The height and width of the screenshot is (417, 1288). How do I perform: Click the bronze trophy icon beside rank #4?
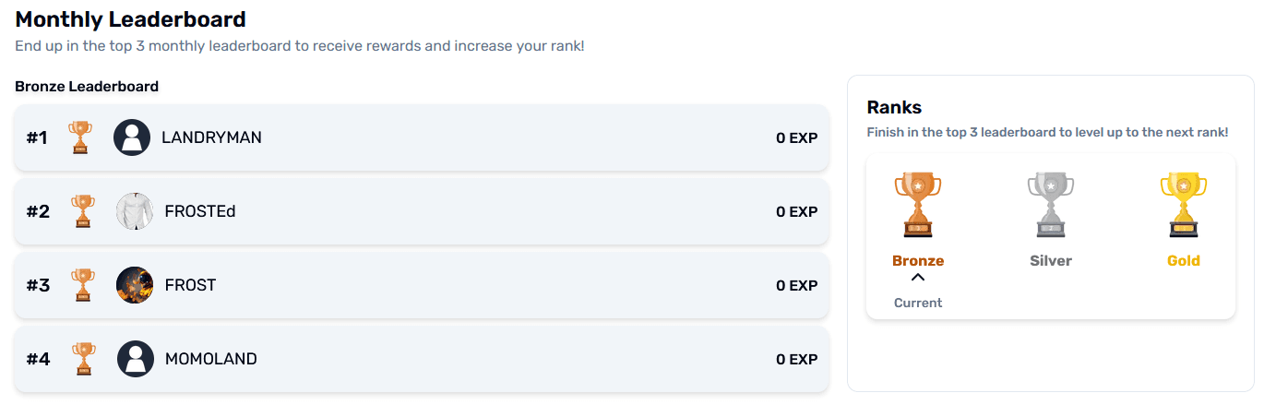coord(83,359)
